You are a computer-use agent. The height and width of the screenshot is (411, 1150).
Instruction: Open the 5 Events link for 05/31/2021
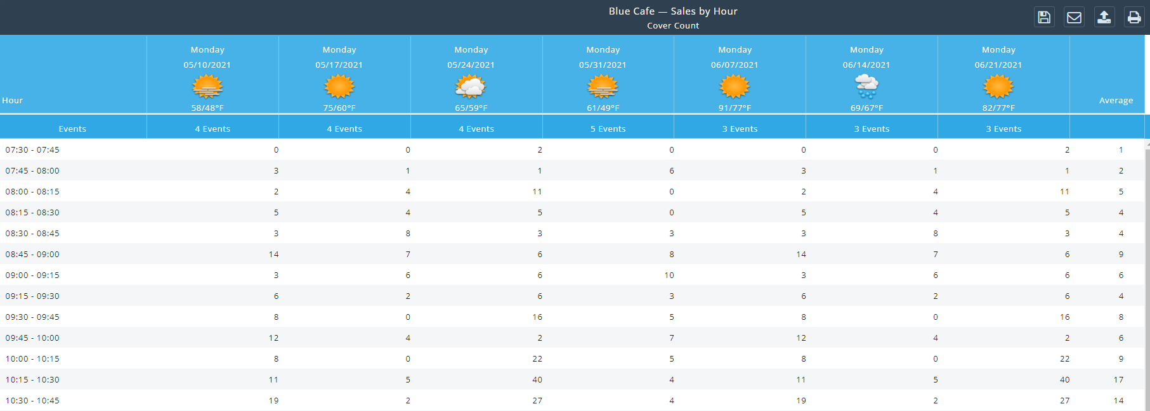click(x=608, y=129)
